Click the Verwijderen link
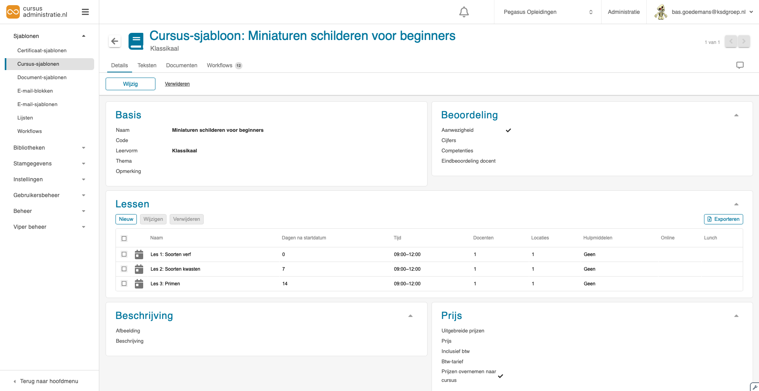Screen dimensions: 759x391 tap(177, 84)
